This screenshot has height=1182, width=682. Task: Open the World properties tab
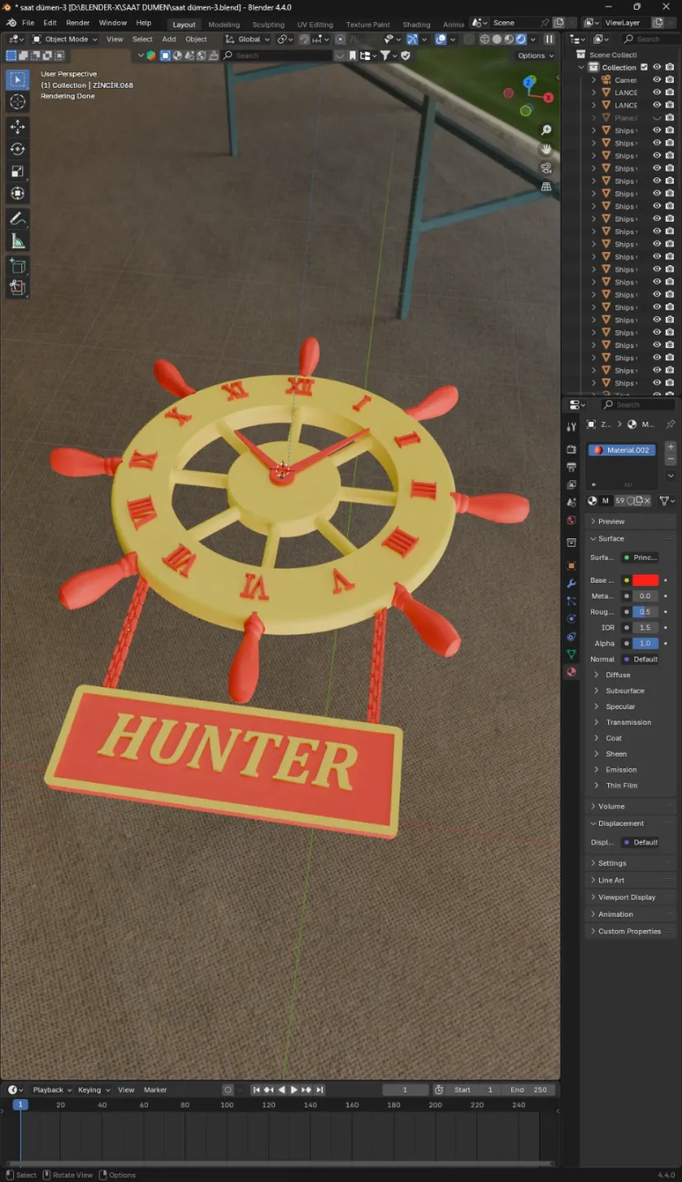(571, 520)
